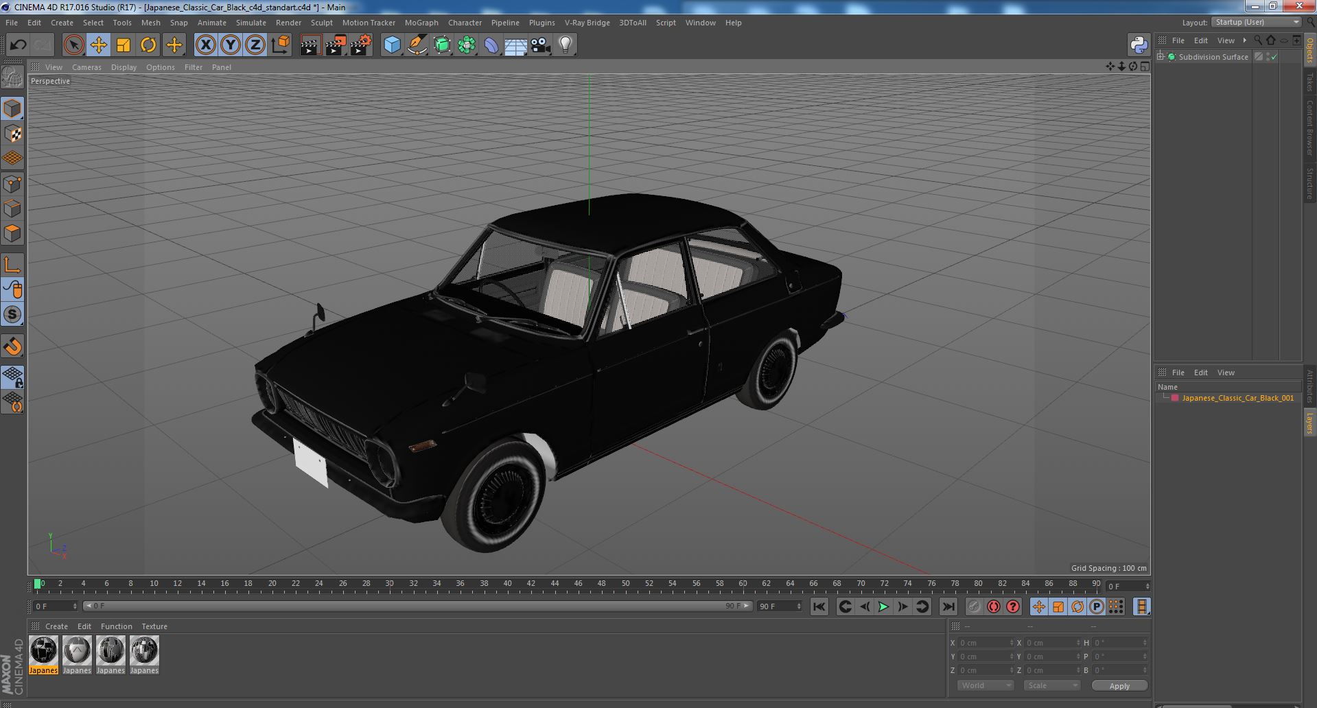
Task: Activate the Scale tool
Action: pos(124,45)
